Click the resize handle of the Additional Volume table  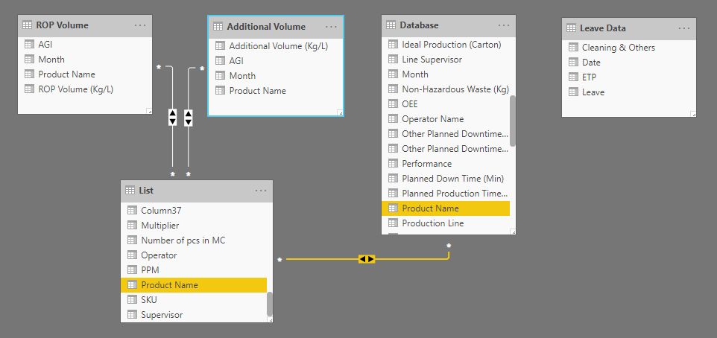point(340,112)
